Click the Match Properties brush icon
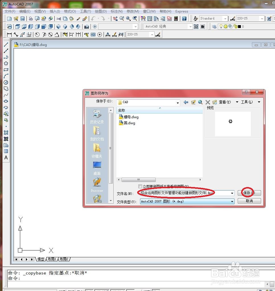Viewport: 275px width, 291px height. [78, 19]
